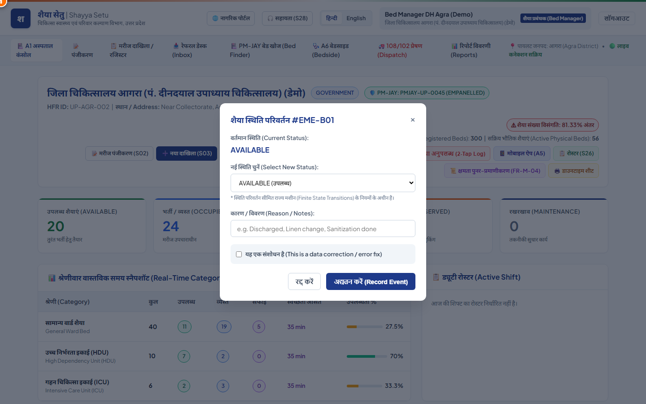
Task: Open the नागरिक पोर्टल citizen portal
Action: (231, 18)
